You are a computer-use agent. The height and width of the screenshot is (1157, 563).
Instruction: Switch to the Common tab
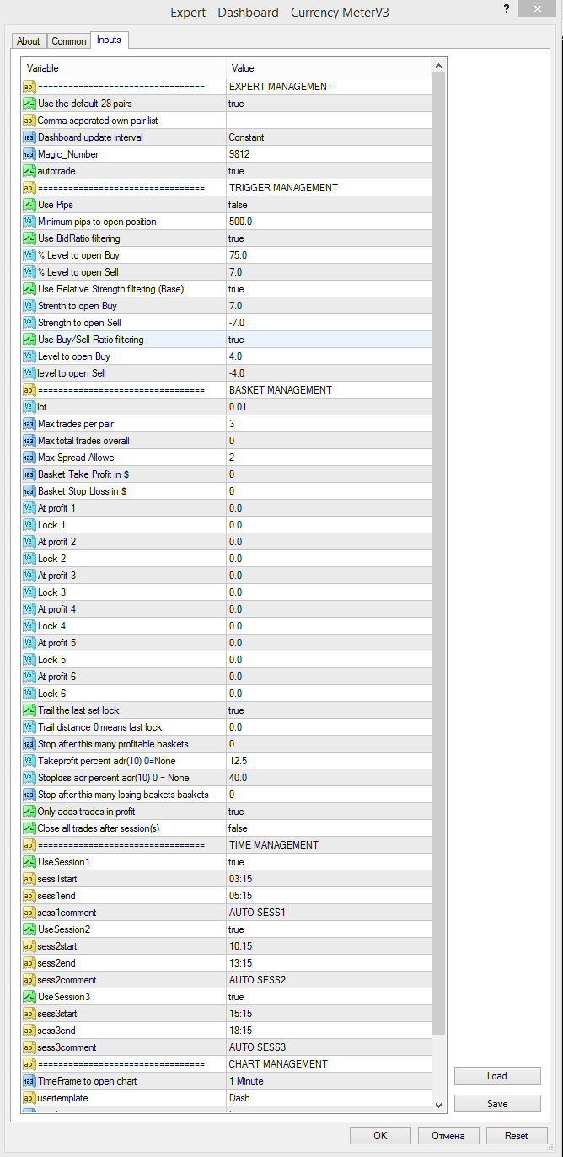tap(68, 41)
